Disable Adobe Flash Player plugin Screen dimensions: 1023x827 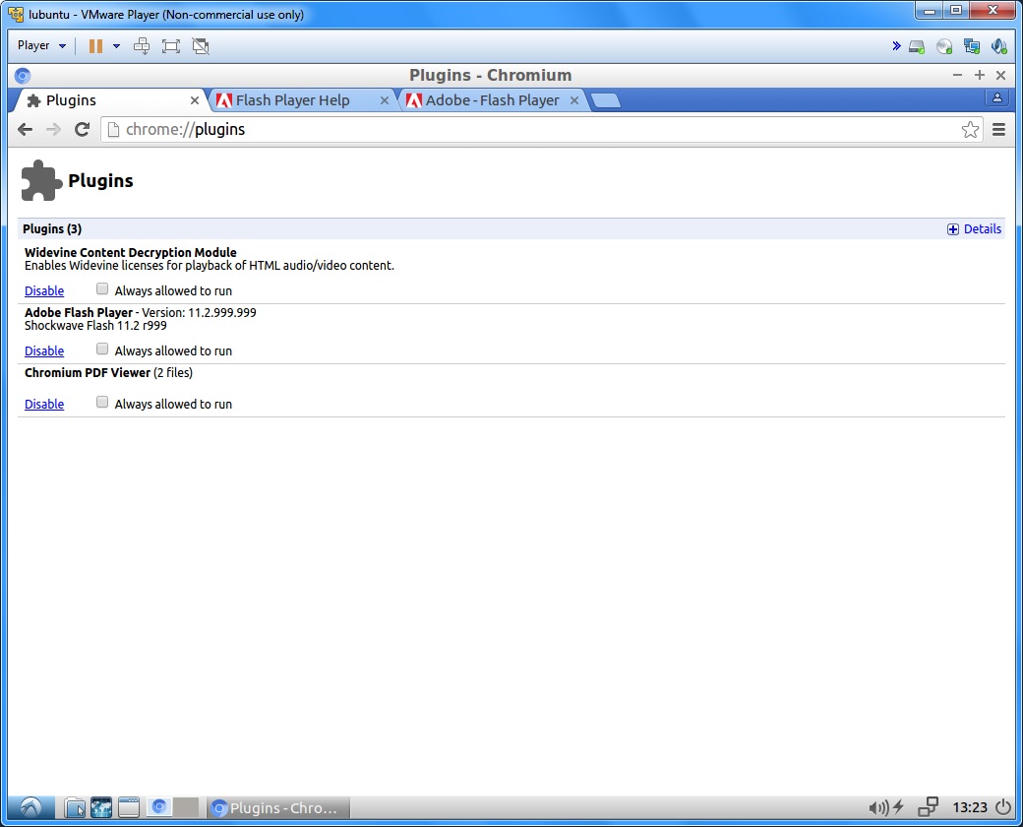(x=44, y=350)
